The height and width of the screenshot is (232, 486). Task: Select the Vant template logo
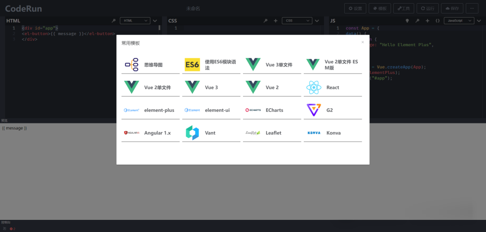click(192, 133)
